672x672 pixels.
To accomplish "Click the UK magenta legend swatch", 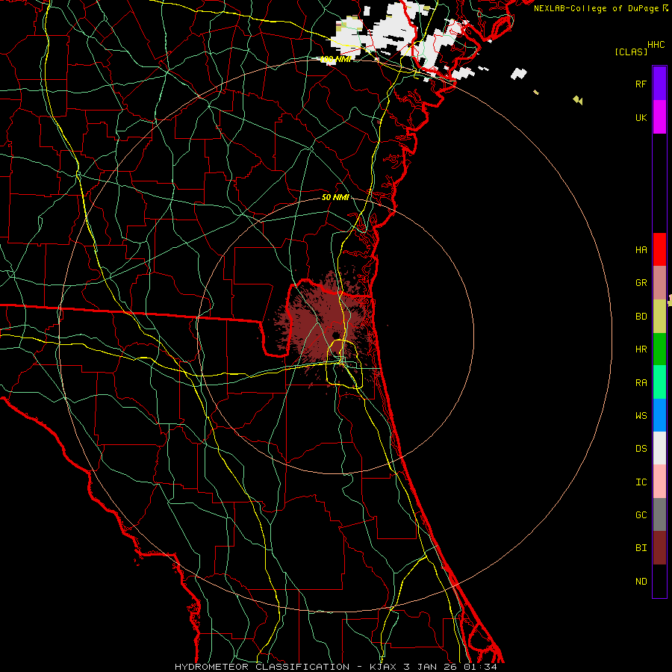I will click(659, 117).
